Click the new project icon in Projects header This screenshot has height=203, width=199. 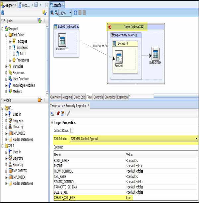tap(40, 20)
